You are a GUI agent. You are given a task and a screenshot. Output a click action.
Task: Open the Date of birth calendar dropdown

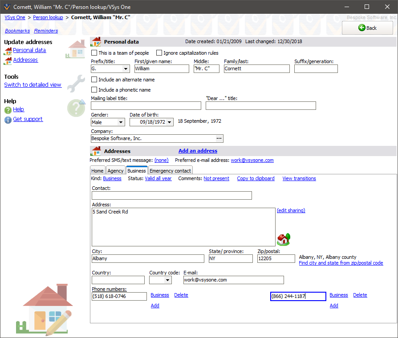(x=169, y=121)
